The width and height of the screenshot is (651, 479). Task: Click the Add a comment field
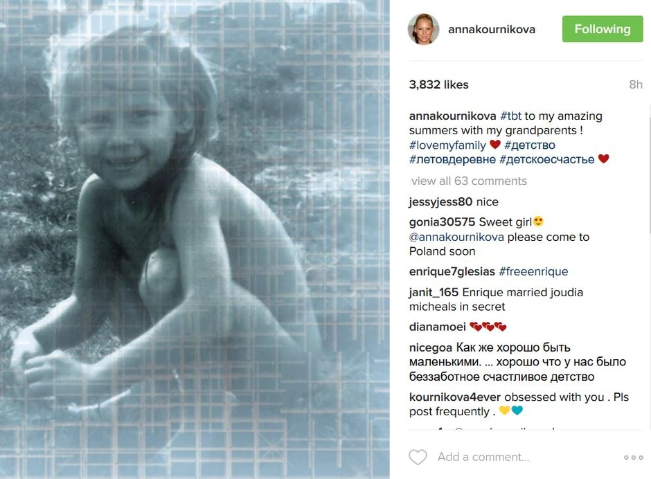coord(527,457)
